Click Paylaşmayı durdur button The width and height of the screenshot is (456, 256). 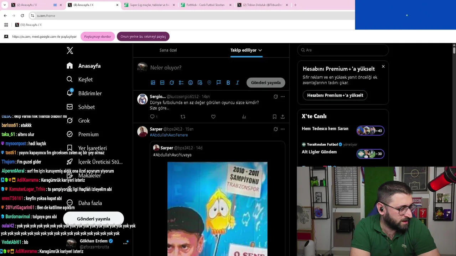tap(98, 37)
